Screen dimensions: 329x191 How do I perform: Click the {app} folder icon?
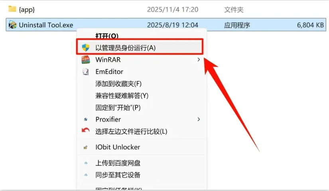[12, 9]
